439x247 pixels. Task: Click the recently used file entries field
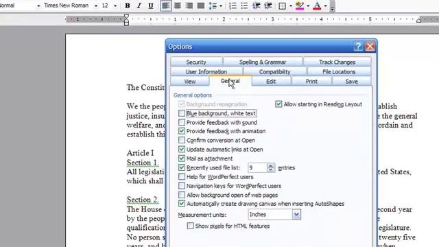(x=257, y=167)
